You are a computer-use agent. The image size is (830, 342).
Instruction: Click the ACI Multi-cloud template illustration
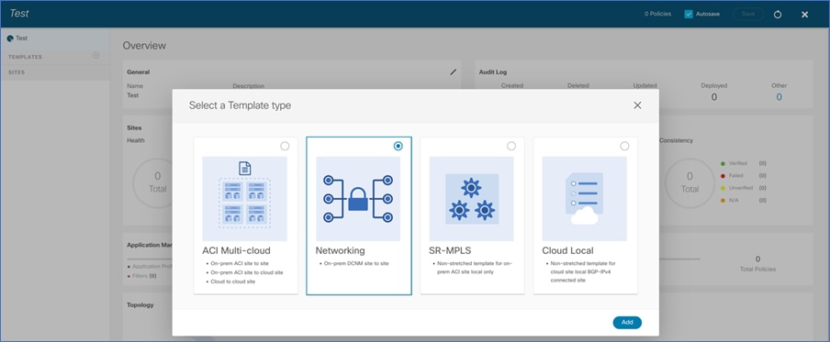[x=244, y=199]
